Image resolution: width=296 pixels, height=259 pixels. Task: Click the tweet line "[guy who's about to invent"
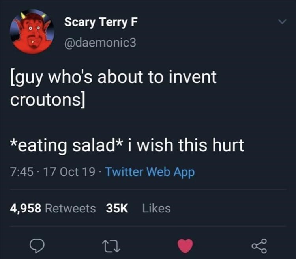coord(113,77)
